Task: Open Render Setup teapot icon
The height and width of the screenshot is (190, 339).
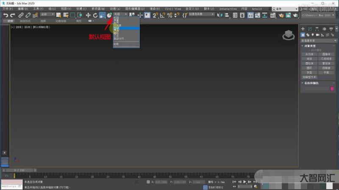Action: pyautogui.click(x=281, y=15)
